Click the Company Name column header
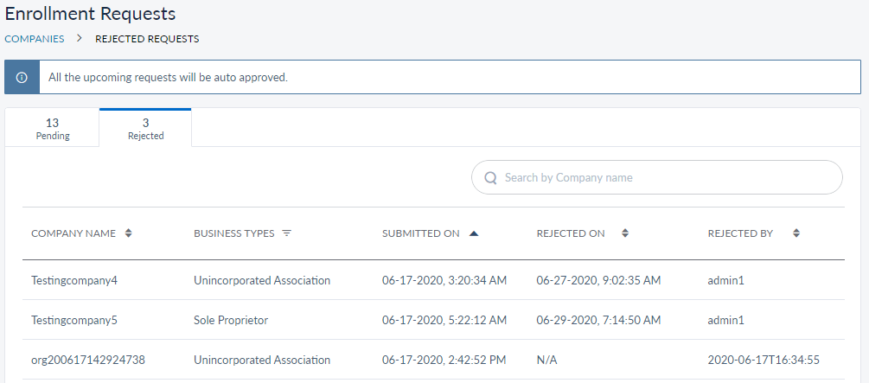 tap(73, 233)
